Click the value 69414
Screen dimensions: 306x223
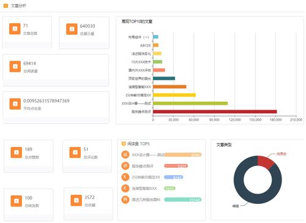click(x=29, y=64)
